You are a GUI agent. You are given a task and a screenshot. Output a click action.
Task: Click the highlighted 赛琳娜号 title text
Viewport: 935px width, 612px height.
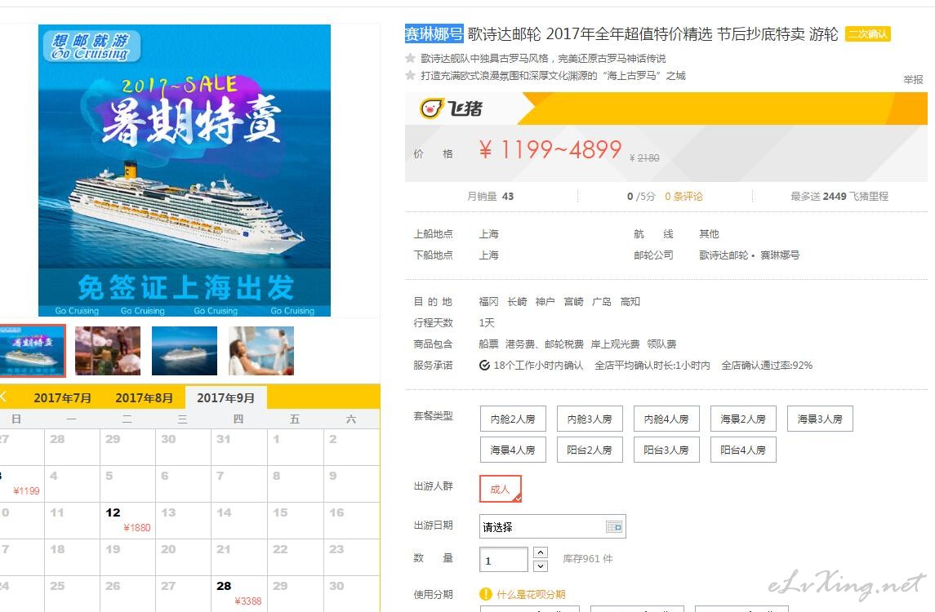[434, 34]
